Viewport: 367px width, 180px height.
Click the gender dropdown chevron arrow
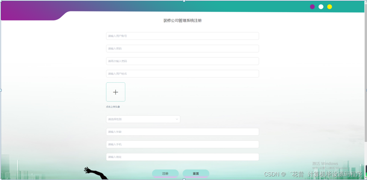pos(177,119)
